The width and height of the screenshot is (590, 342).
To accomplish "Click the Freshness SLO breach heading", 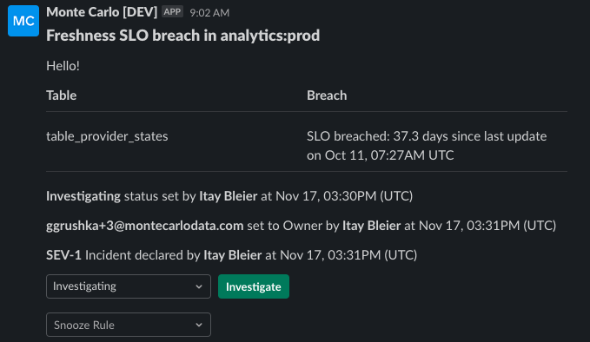I will click(182, 36).
